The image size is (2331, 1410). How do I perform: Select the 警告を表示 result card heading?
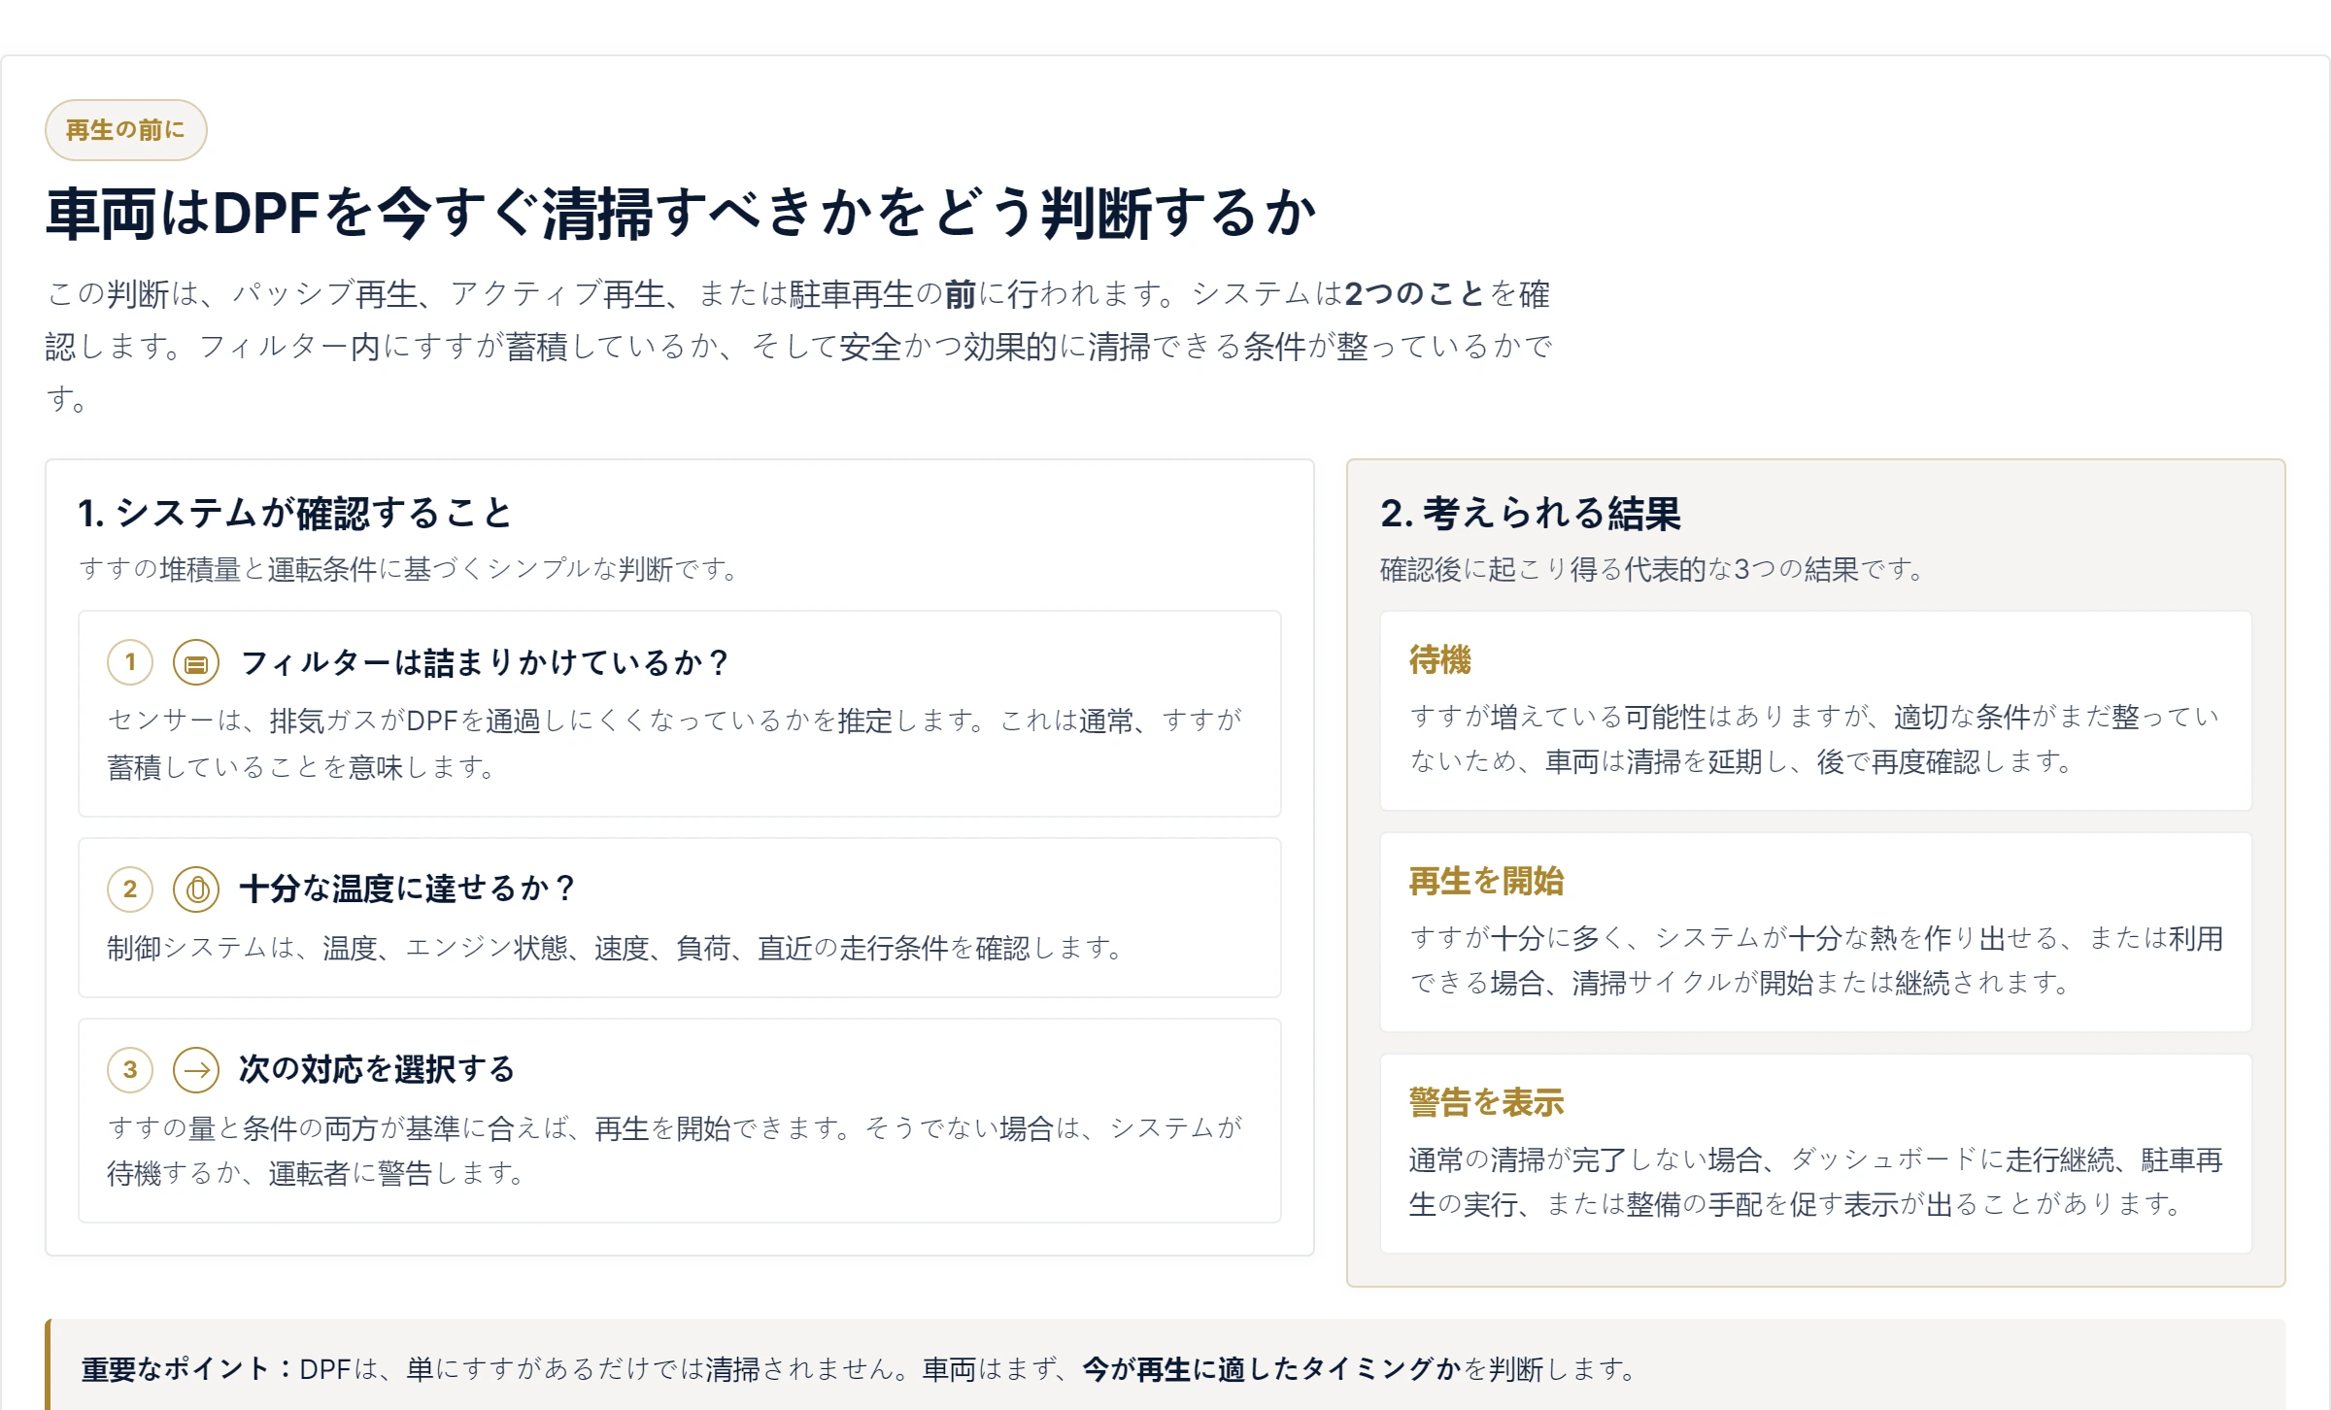tap(1486, 1103)
